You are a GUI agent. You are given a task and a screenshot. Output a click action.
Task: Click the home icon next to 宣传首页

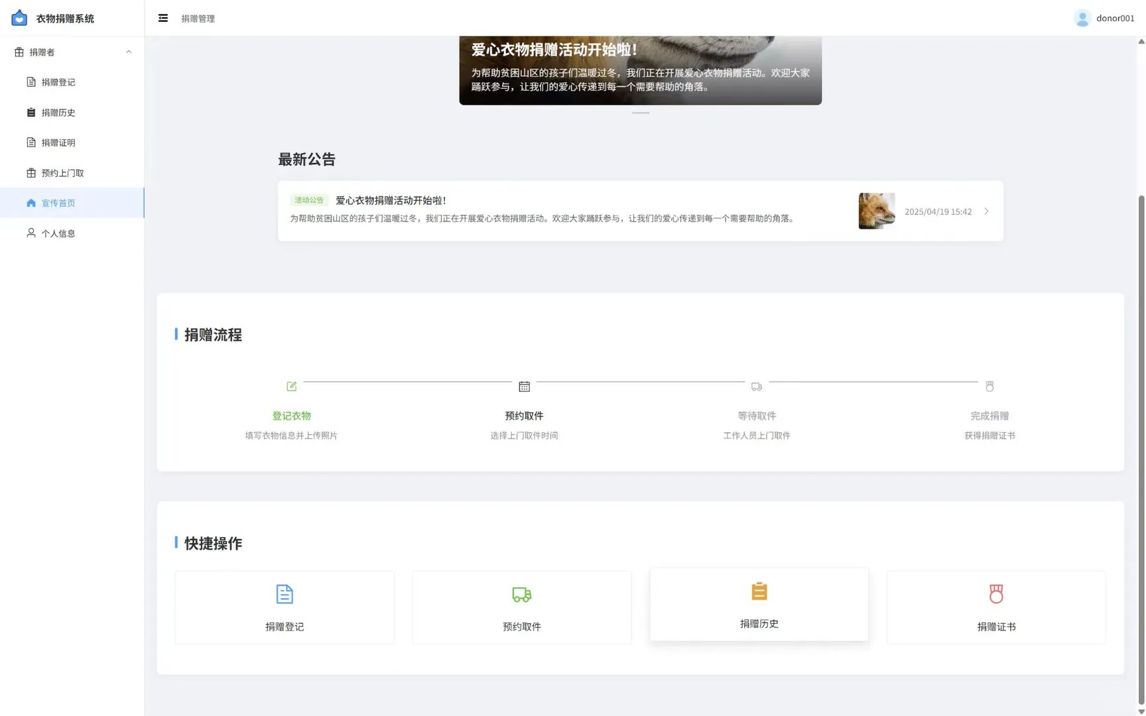(31, 203)
